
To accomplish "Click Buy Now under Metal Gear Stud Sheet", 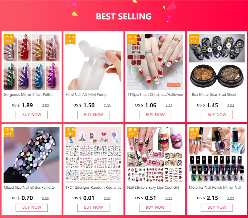I will tap(217, 115).
